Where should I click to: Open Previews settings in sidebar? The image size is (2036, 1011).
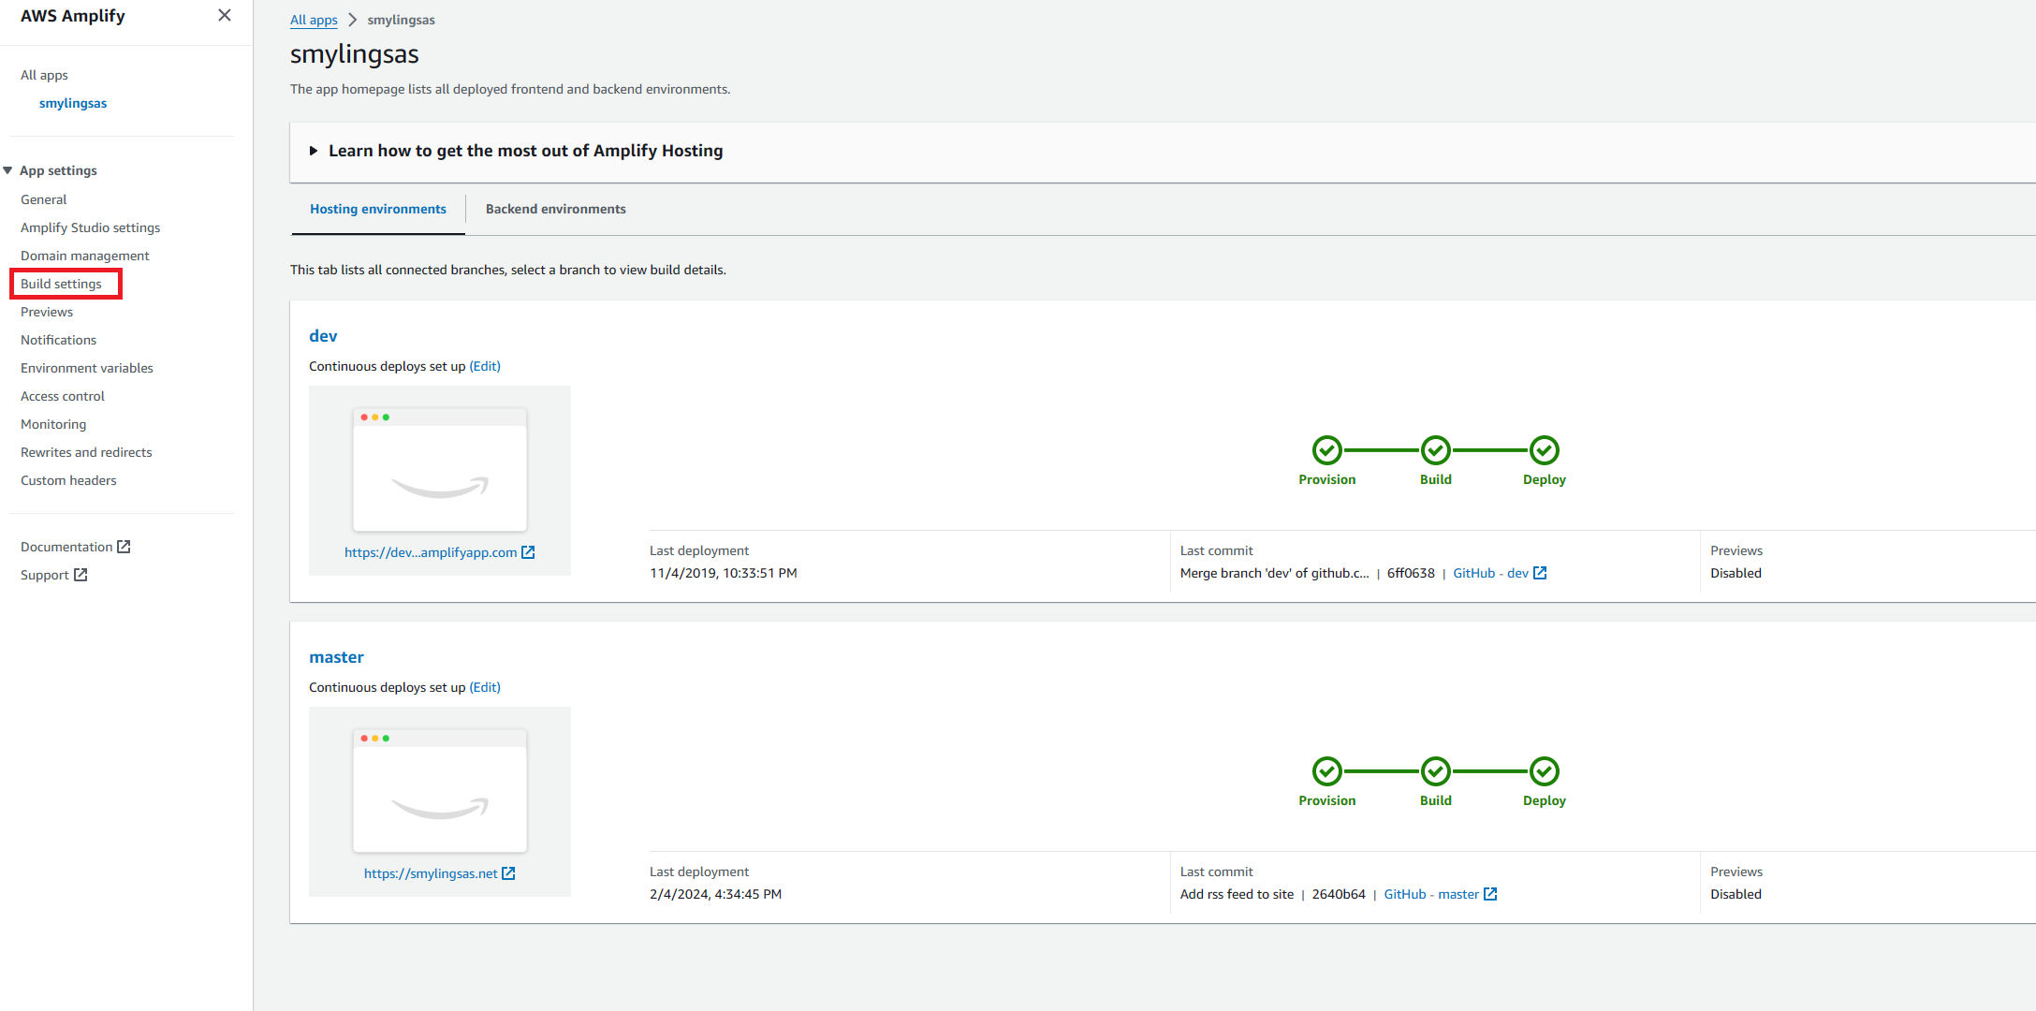(x=47, y=312)
